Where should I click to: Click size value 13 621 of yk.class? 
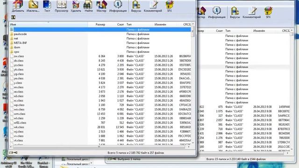point(101,70)
